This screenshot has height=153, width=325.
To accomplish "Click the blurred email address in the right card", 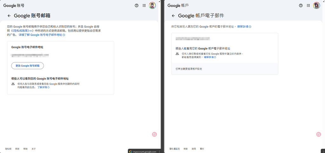I will [x=193, y=39].
